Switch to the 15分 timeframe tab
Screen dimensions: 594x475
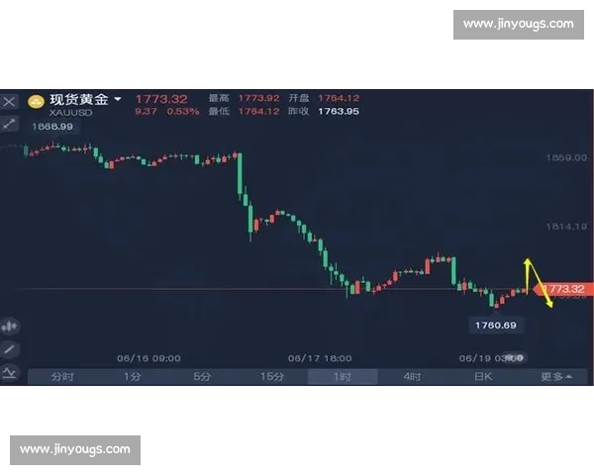[271, 377]
